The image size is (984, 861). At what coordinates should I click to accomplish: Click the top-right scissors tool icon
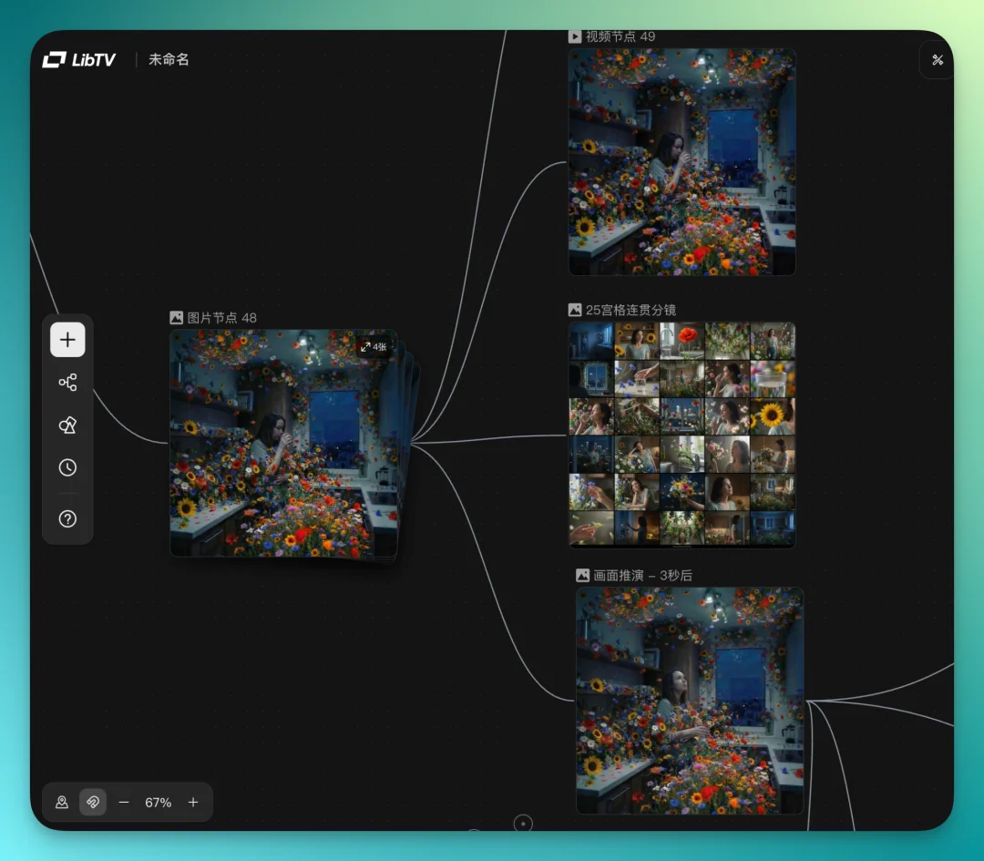pos(938,60)
